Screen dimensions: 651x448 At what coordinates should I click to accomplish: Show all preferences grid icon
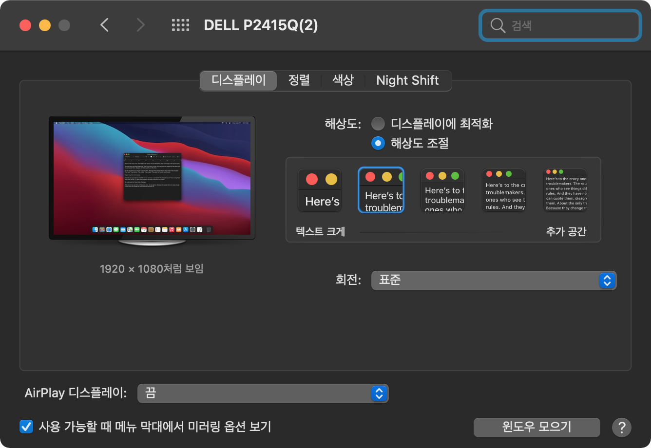[x=181, y=25]
